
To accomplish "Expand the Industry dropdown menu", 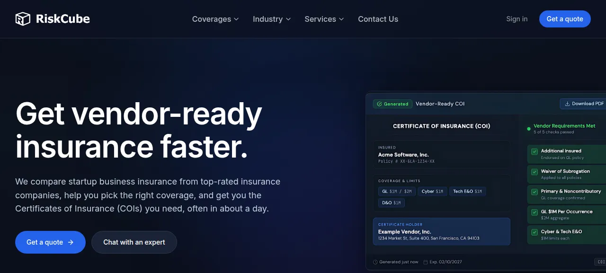I will [x=272, y=19].
